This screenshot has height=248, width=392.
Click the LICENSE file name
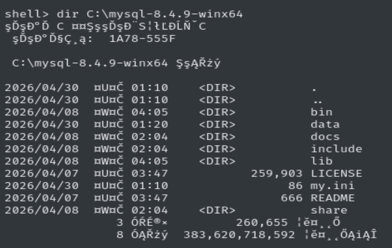336,174
